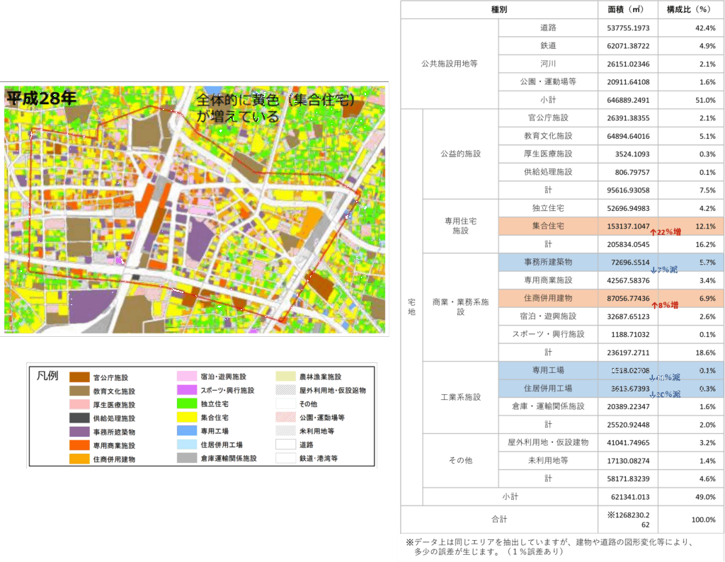Select the 51.0% ratio cell
Image resolution: width=725 pixels, height=562 pixels.
[x=691, y=100]
